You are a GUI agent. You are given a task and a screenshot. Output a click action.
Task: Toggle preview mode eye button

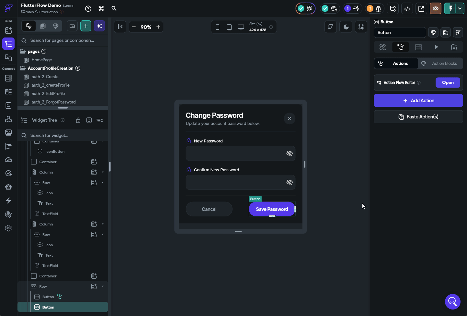point(436,9)
